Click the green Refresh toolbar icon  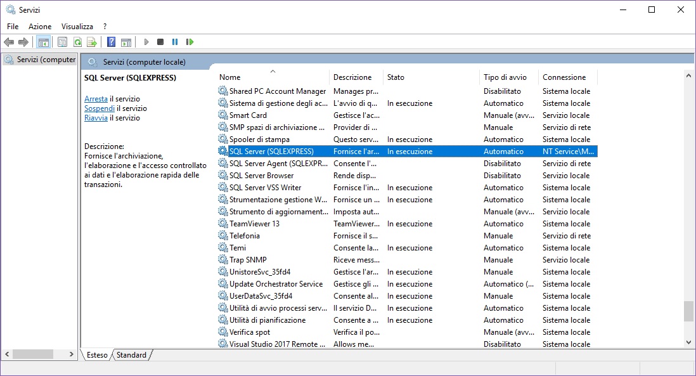click(x=78, y=42)
